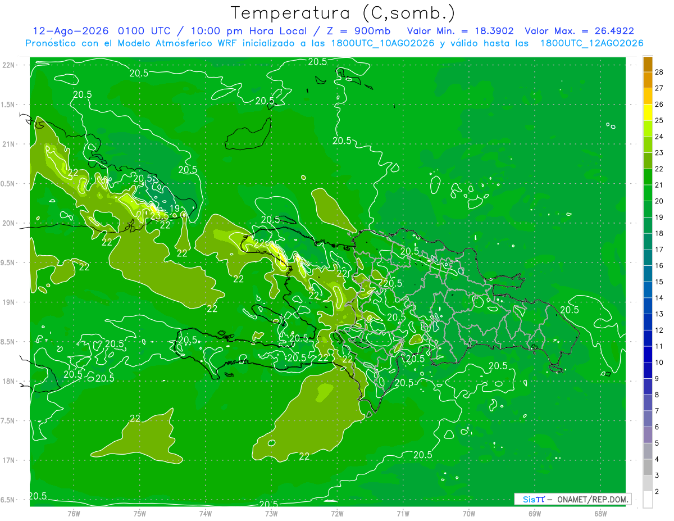
Task: Pick the purple swatch between 5 and 6
Action: coord(648,435)
